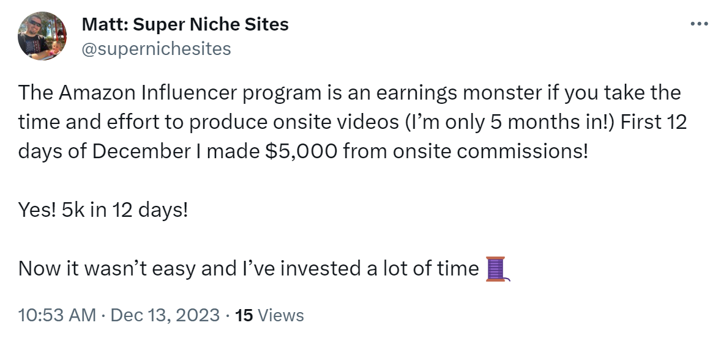Click the word Views beside the count
This screenshot has width=721, height=339.
(x=281, y=315)
